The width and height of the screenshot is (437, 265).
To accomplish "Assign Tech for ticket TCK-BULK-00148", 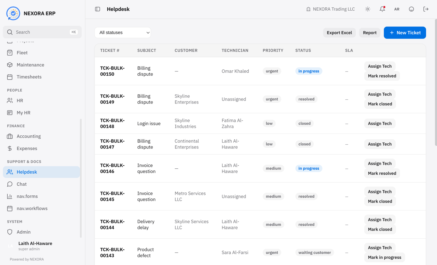I will coord(380,123).
